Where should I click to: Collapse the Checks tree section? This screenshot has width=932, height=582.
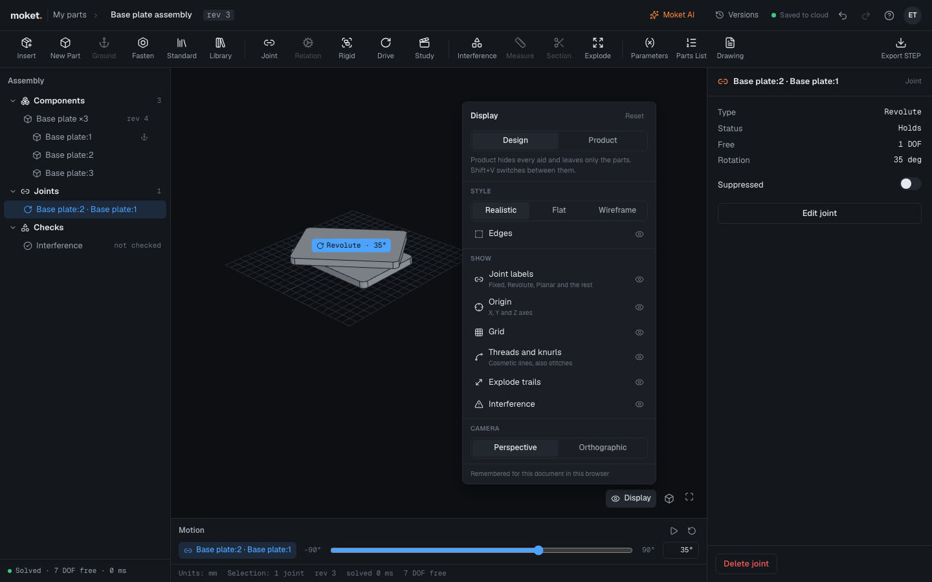pos(13,228)
